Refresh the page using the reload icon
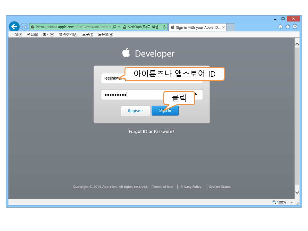 click(164, 27)
